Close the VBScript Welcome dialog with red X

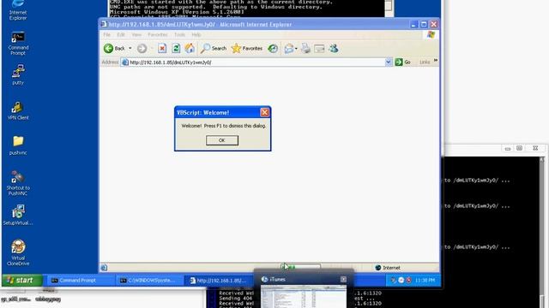click(265, 112)
